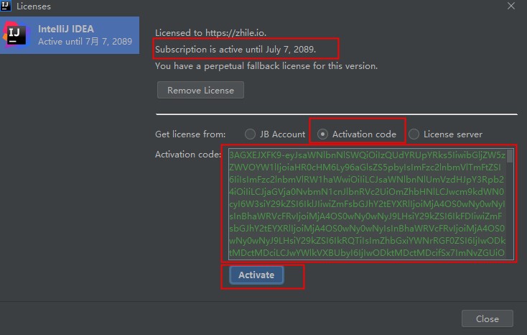Click the Activate button

coord(256,275)
